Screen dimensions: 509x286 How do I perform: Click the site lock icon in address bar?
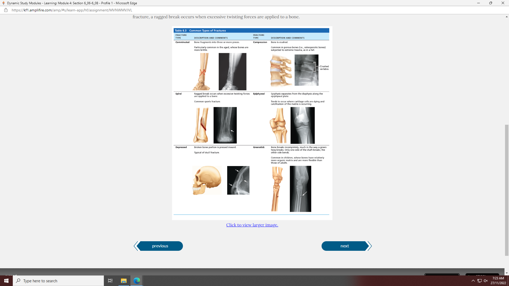click(6, 10)
